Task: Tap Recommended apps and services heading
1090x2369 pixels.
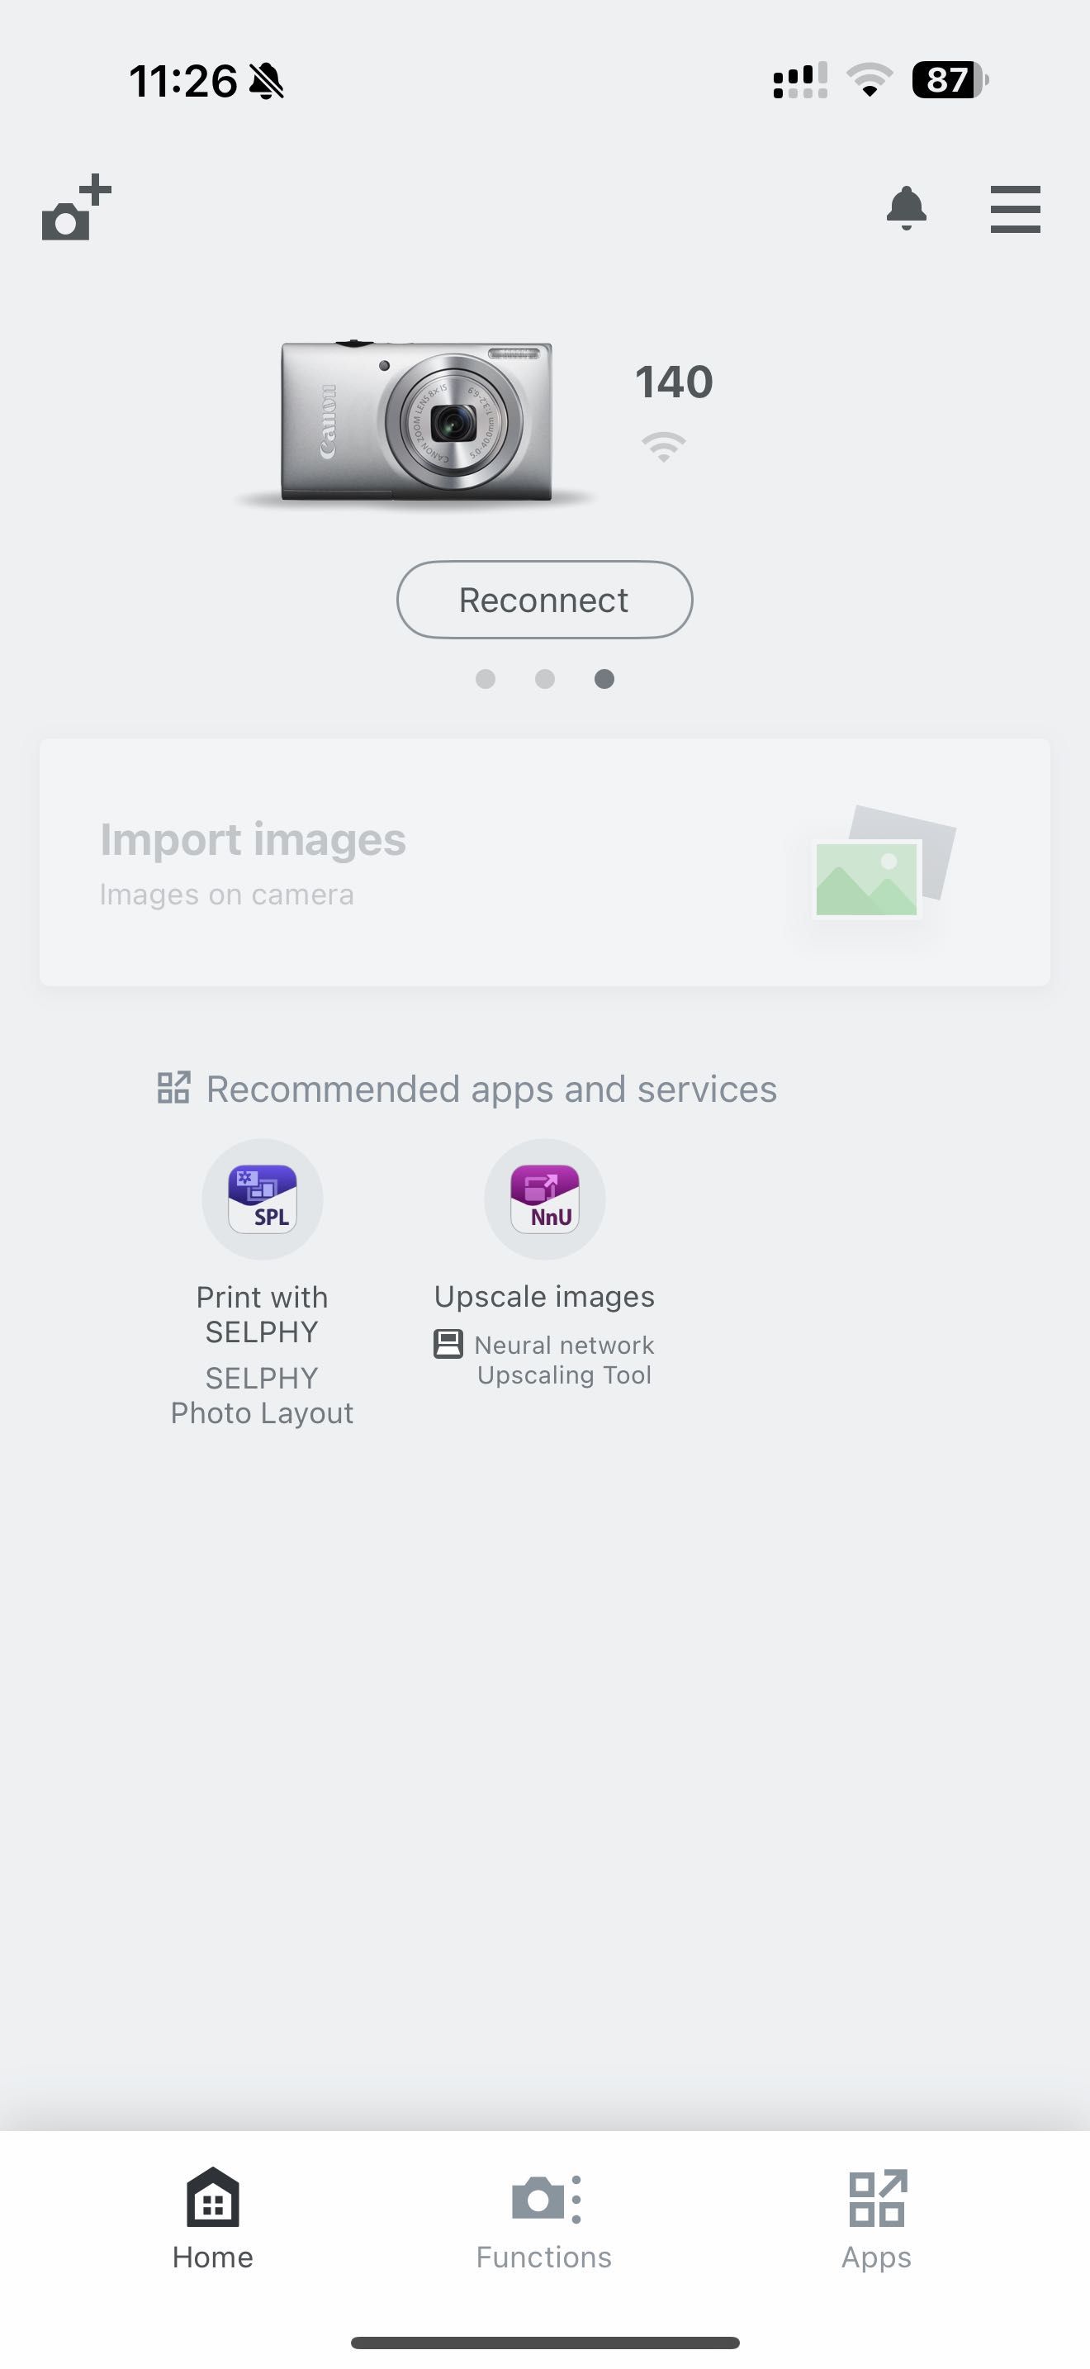Action: (x=491, y=1089)
